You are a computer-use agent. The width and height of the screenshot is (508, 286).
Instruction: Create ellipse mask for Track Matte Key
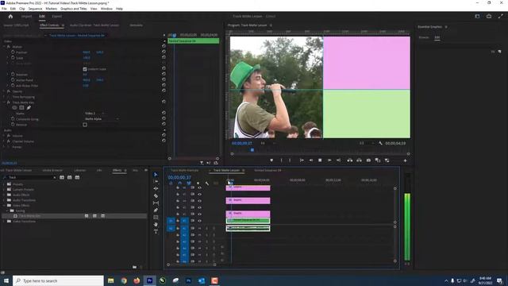(14, 108)
